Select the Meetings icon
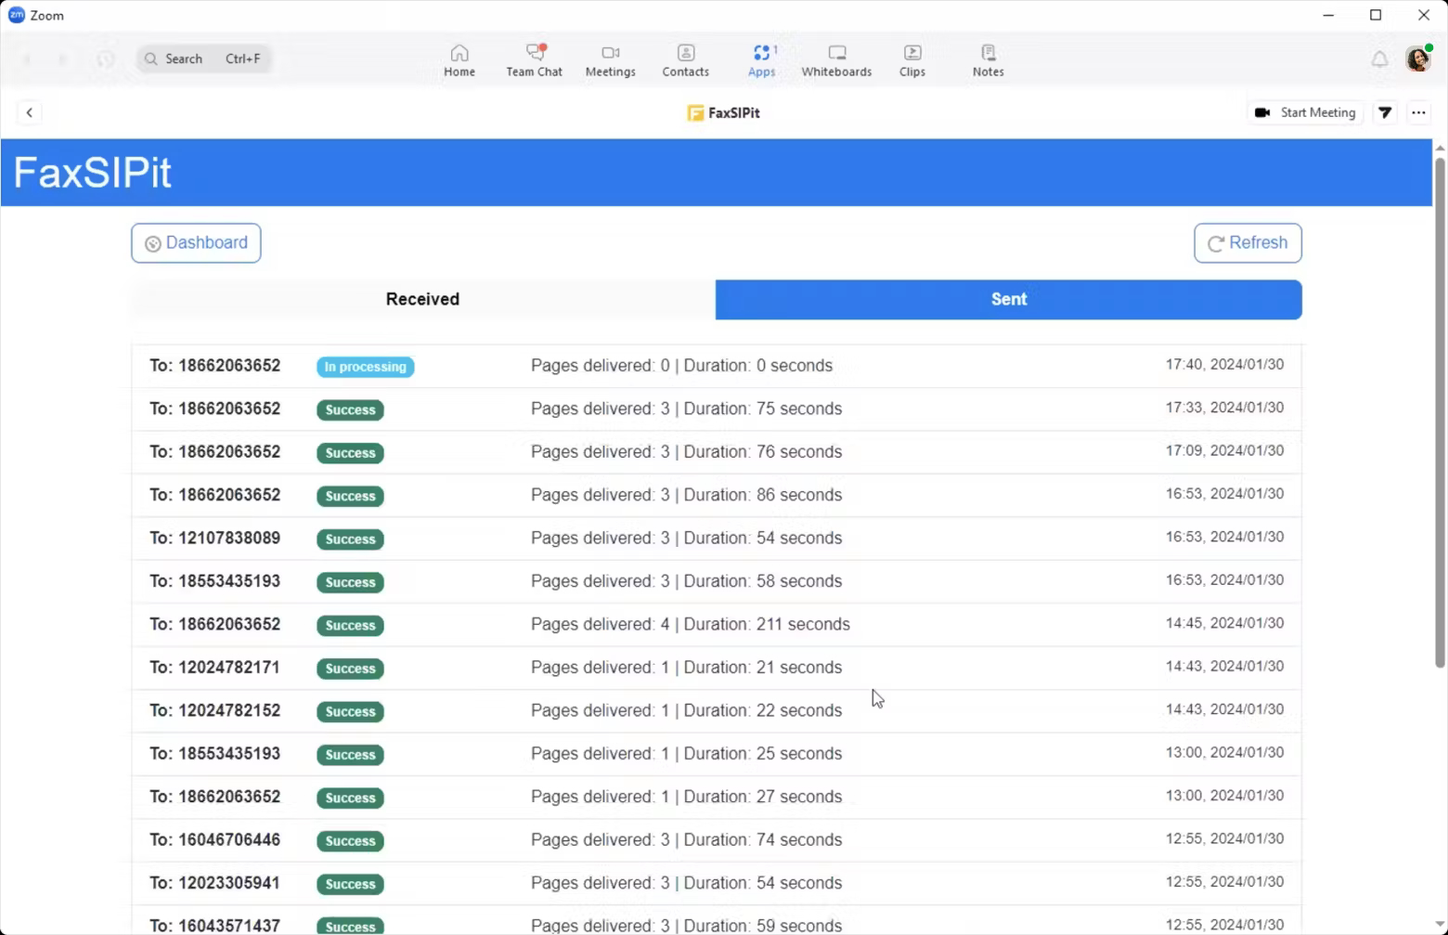1448x935 pixels. click(610, 58)
